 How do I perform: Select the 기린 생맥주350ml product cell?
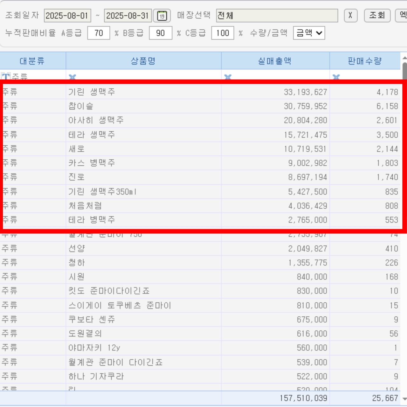click(143, 191)
